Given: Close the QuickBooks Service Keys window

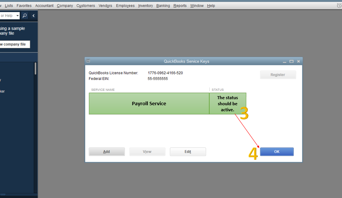Looking at the screenshot, I should (x=298, y=61).
